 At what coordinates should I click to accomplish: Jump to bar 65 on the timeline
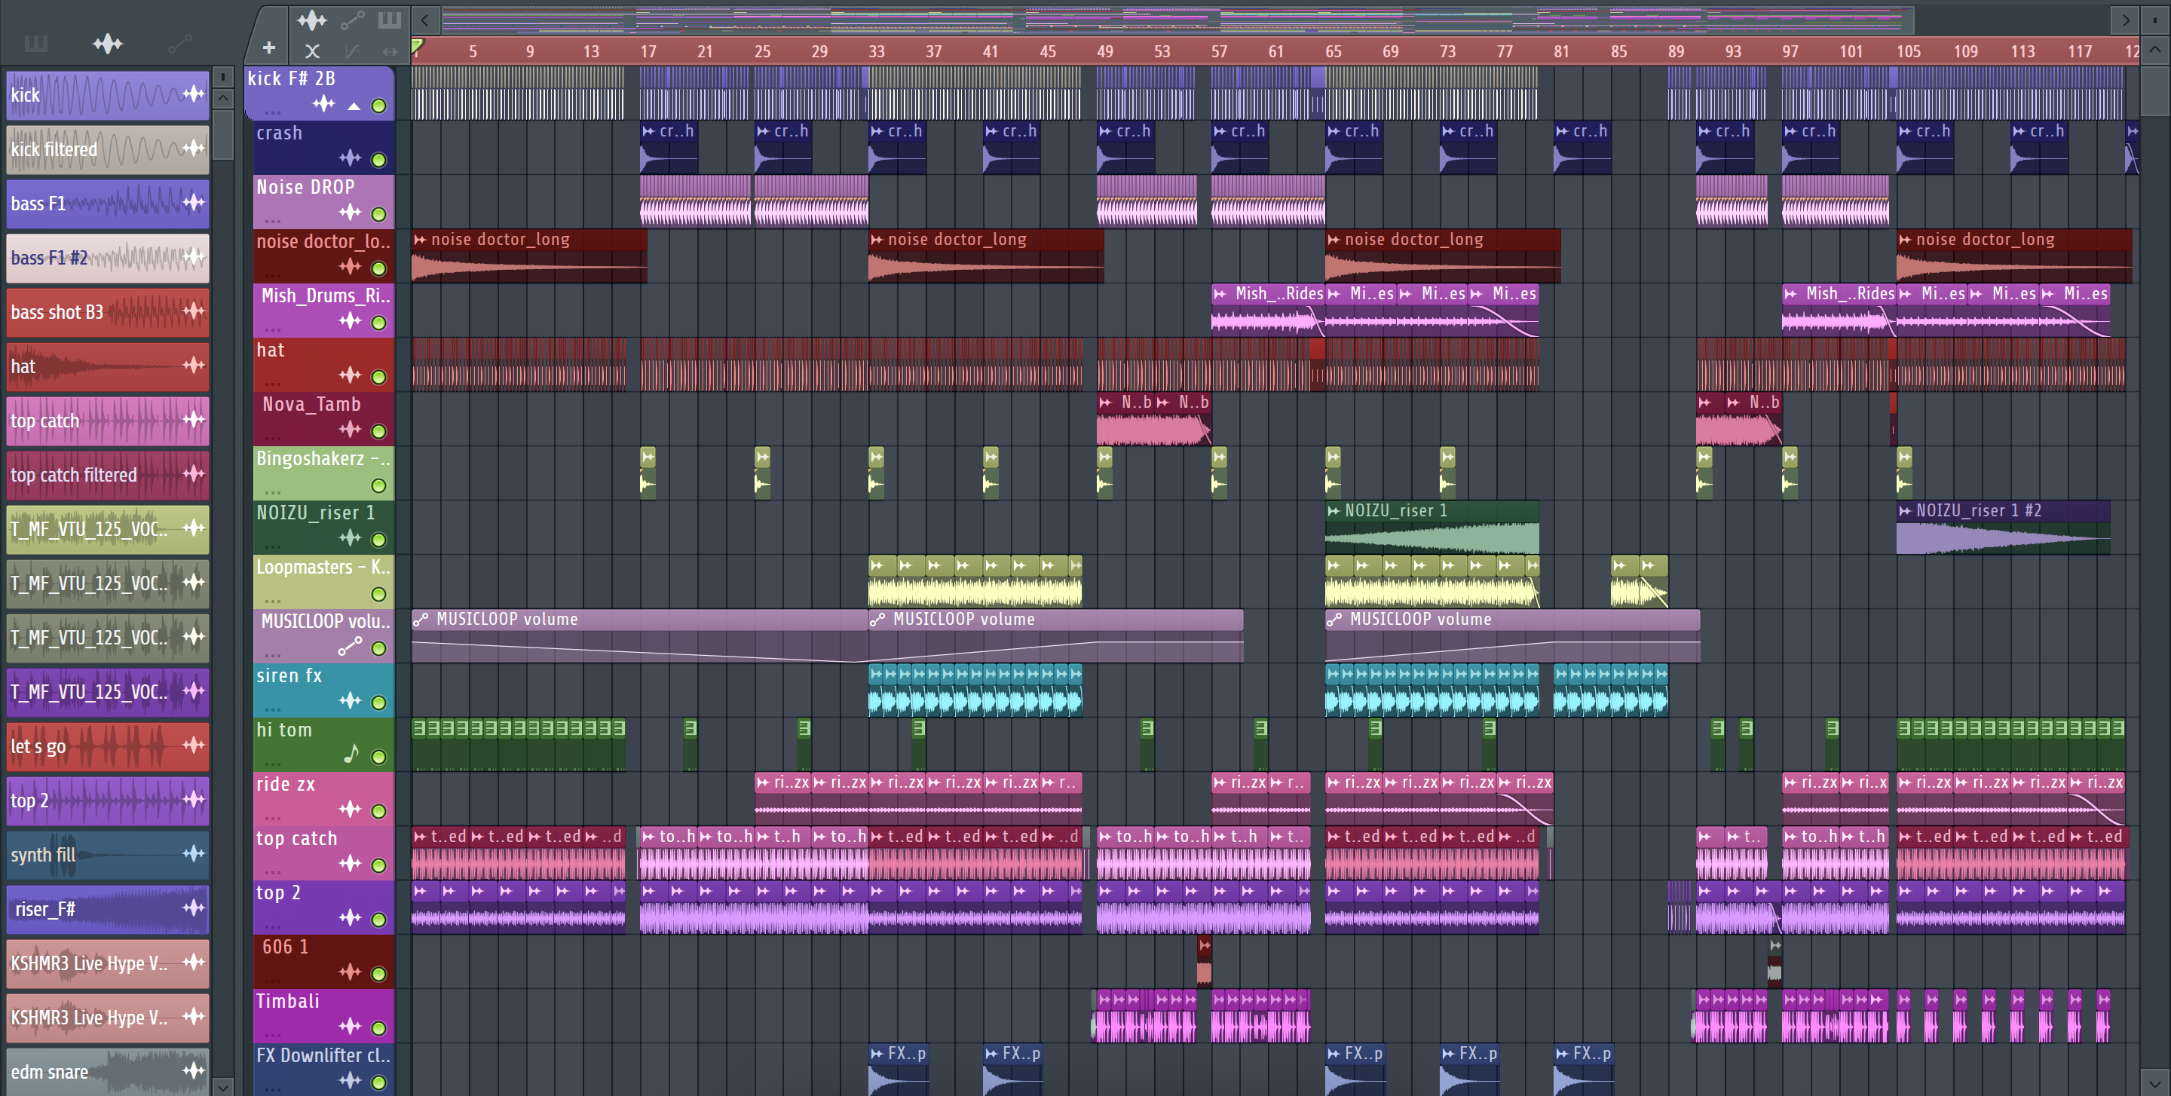point(1334,51)
